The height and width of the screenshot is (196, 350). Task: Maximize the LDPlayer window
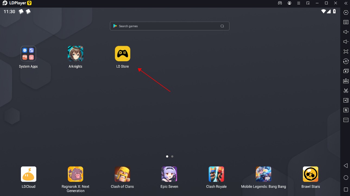coord(326,3)
